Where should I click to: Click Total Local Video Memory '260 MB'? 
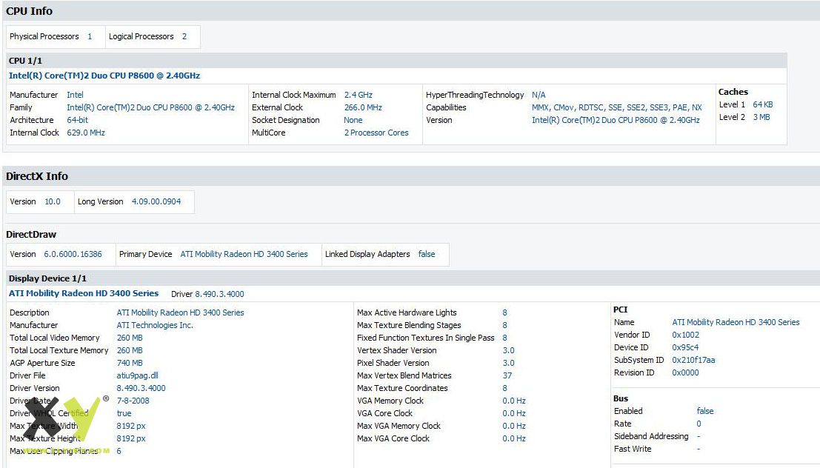[129, 338]
